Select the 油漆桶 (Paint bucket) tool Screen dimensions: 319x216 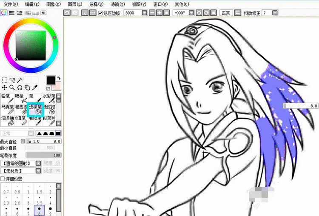pos(9,120)
